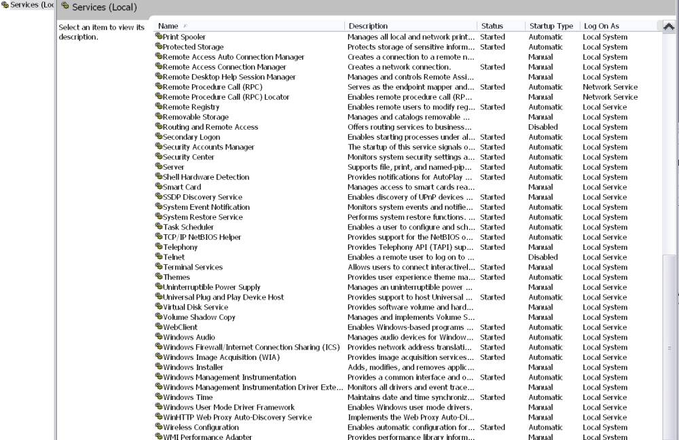This screenshot has width=679, height=440.
Task: Select Windows Firewall/Internet Connection Sharing (ICS)
Action: 251,347
